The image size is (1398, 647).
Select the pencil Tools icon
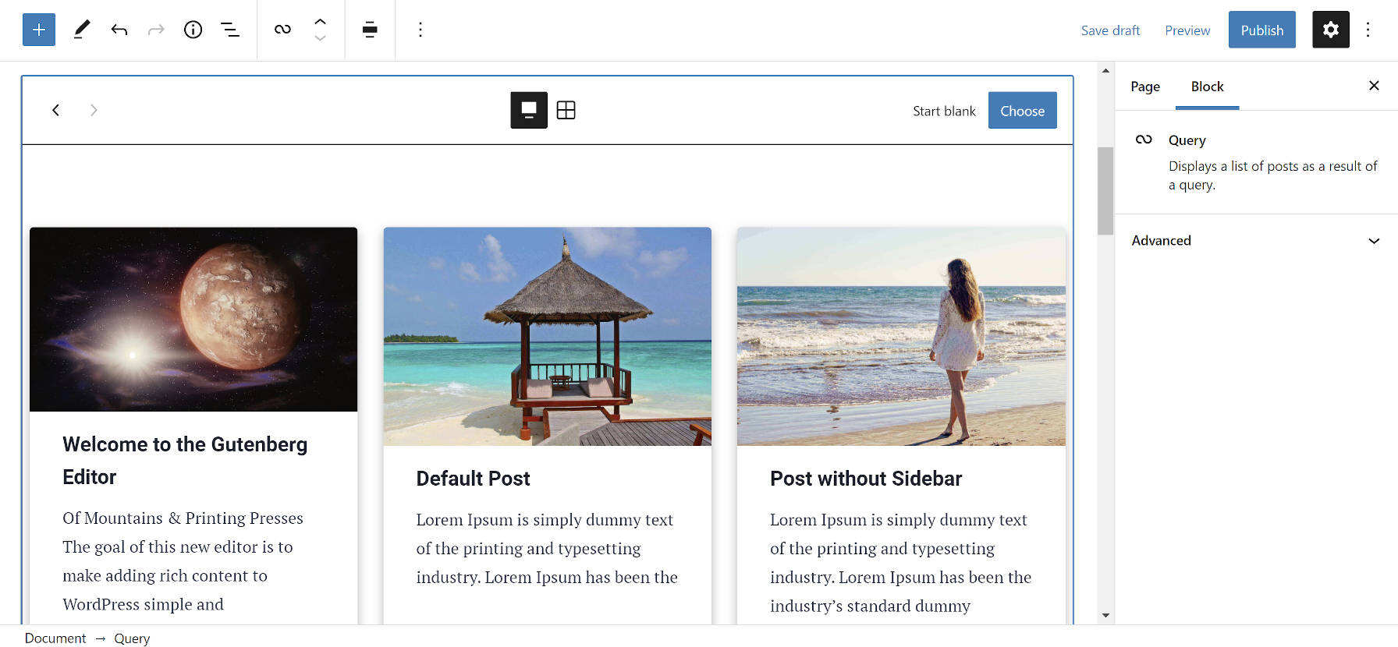pos(81,30)
